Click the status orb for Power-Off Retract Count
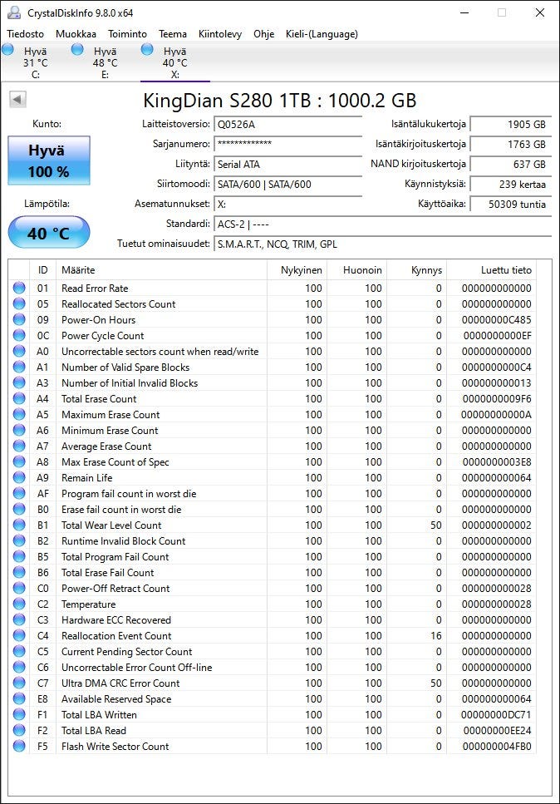The height and width of the screenshot is (804, 560). pos(19,588)
